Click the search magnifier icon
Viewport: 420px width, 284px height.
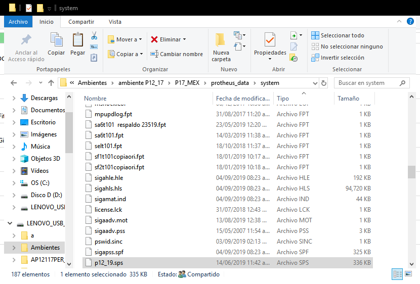402,83
